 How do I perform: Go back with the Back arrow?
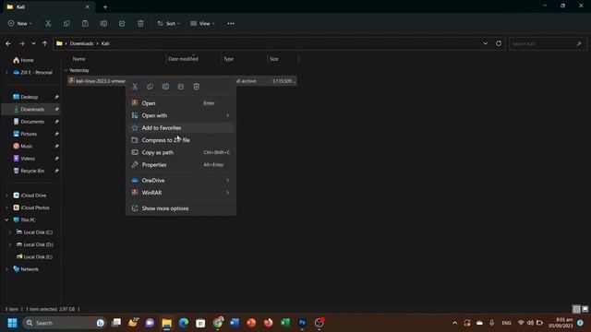pyautogui.click(x=8, y=43)
